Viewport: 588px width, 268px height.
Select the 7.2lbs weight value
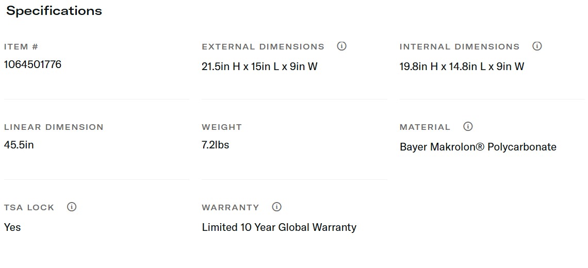point(216,145)
